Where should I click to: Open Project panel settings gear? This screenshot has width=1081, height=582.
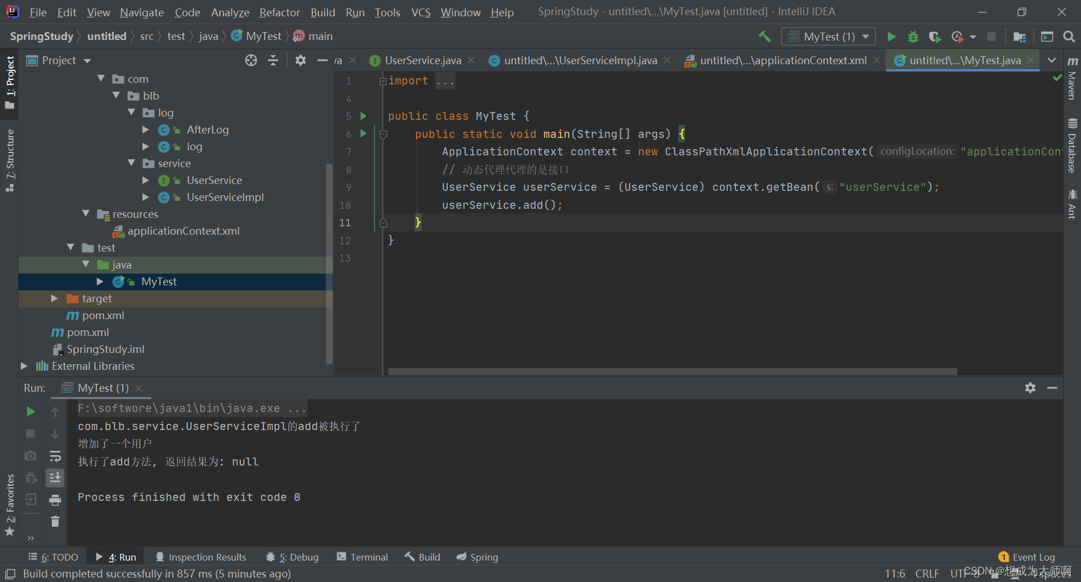click(301, 60)
